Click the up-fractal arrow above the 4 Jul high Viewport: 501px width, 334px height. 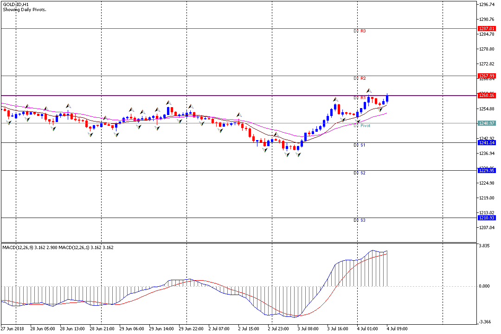[369, 90]
